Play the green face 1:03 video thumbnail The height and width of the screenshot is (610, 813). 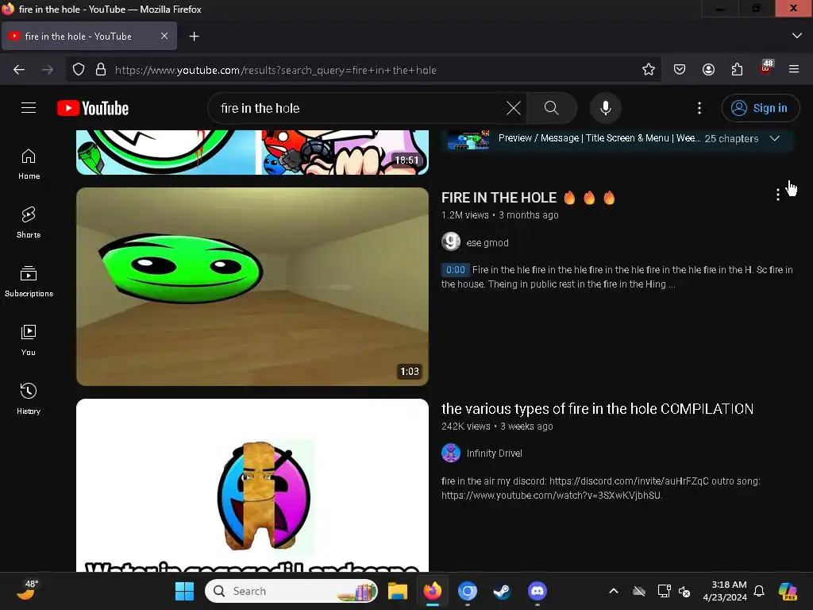(252, 286)
